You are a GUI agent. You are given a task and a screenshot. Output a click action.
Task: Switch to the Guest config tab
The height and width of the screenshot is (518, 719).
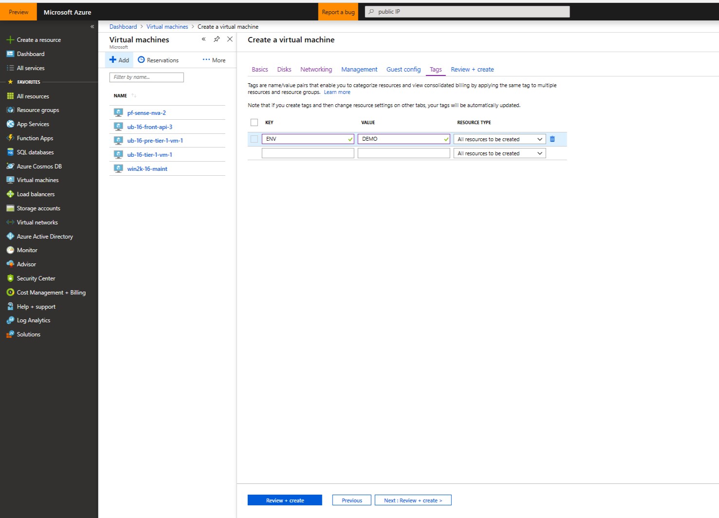tap(404, 70)
